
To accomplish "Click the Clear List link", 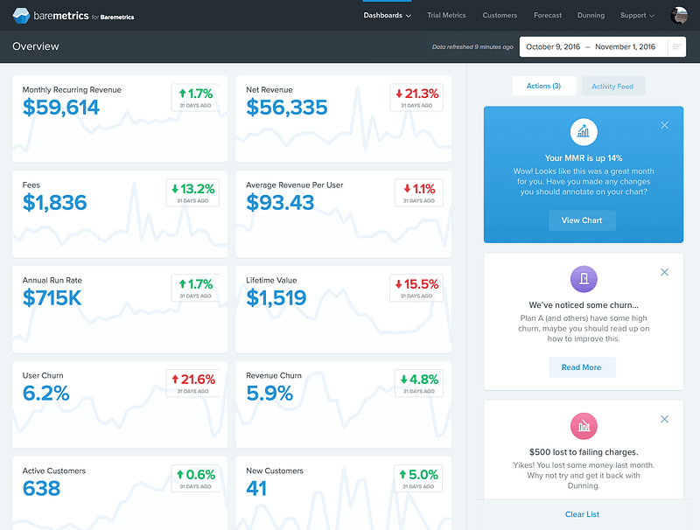I will coord(582,514).
